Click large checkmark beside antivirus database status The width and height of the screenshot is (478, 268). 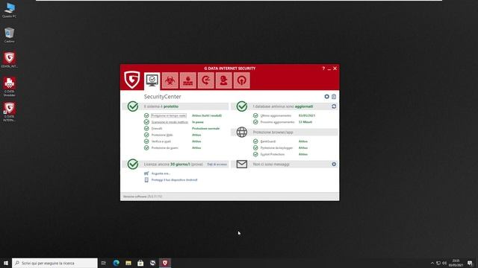tap(242, 106)
